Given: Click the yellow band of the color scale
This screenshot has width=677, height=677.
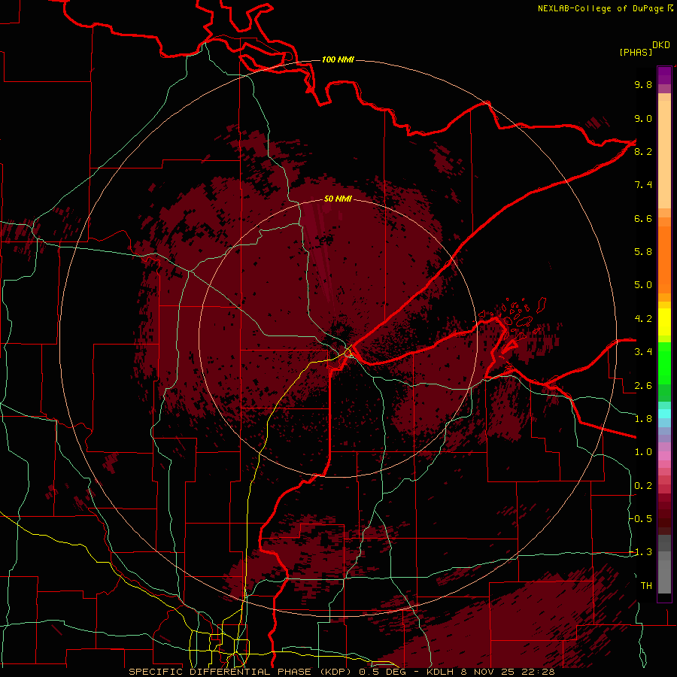Looking at the screenshot, I should 664,322.
